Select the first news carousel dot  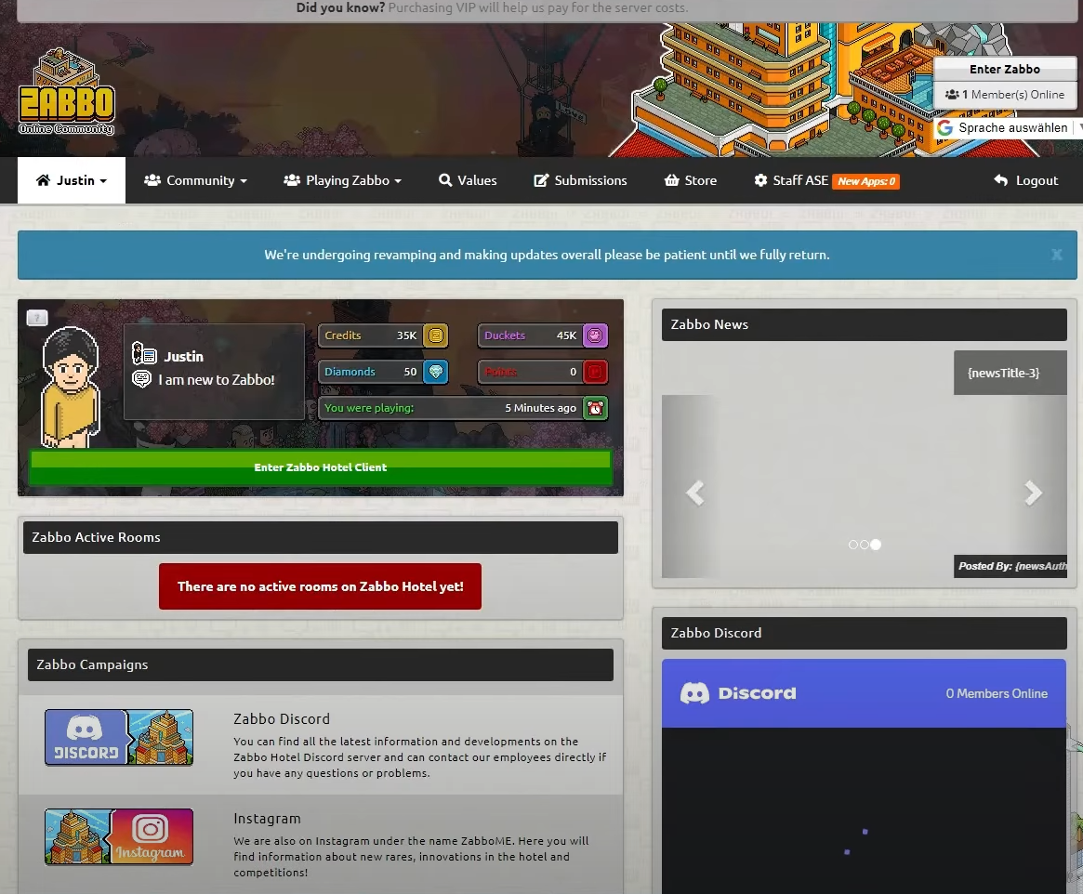click(853, 545)
